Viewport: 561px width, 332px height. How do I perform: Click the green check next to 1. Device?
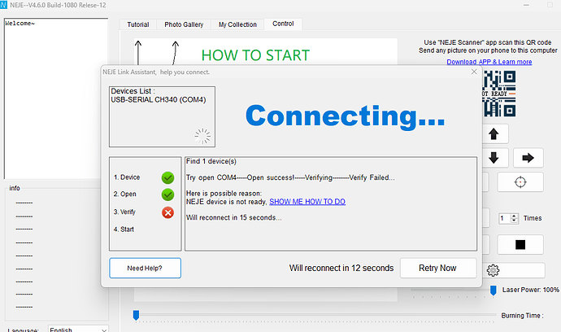pyautogui.click(x=167, y=177)
